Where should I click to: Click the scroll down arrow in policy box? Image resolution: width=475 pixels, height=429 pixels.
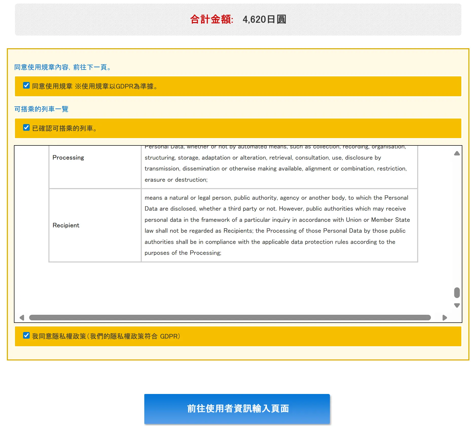point(457,305)
